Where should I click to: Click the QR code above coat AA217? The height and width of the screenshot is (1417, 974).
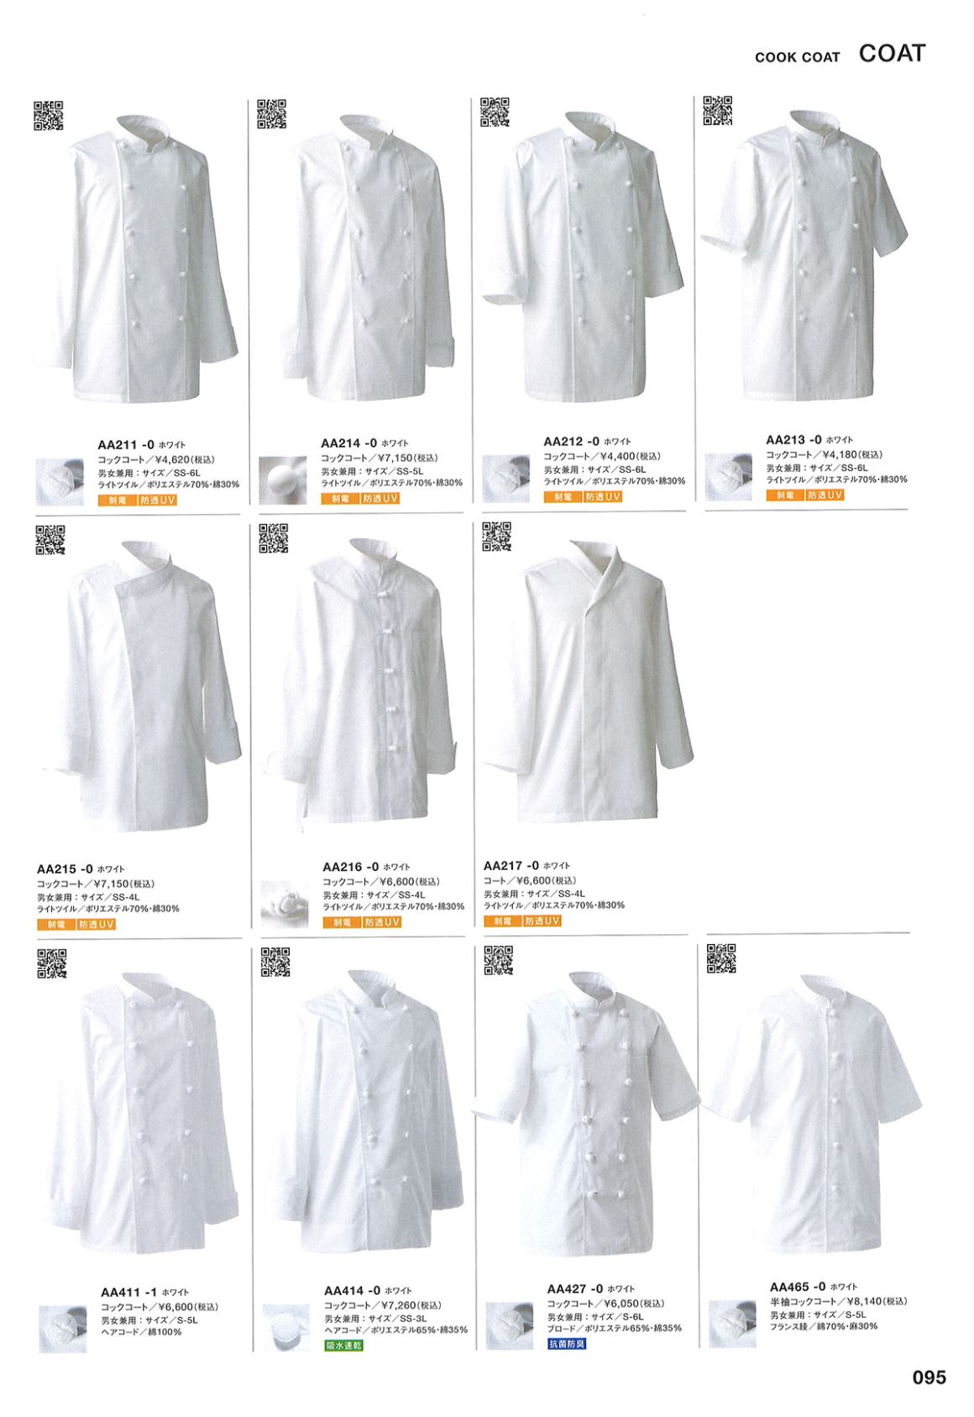click(496, 536)
